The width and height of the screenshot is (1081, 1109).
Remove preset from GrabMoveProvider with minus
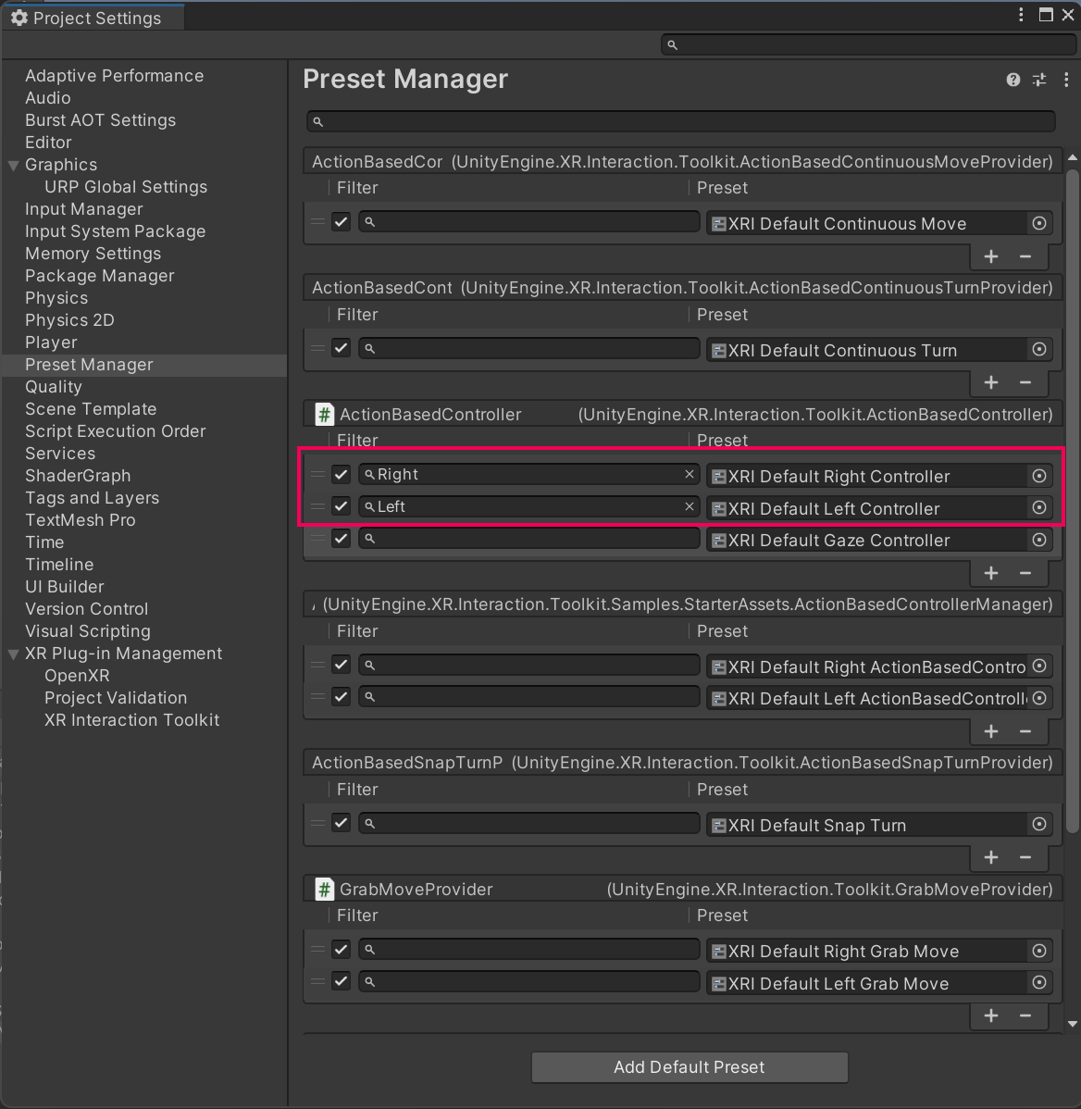tap(1025, 1016)
